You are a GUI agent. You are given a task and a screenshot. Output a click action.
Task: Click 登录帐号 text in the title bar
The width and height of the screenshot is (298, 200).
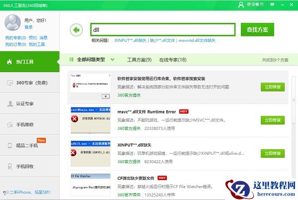coord(255,4)
